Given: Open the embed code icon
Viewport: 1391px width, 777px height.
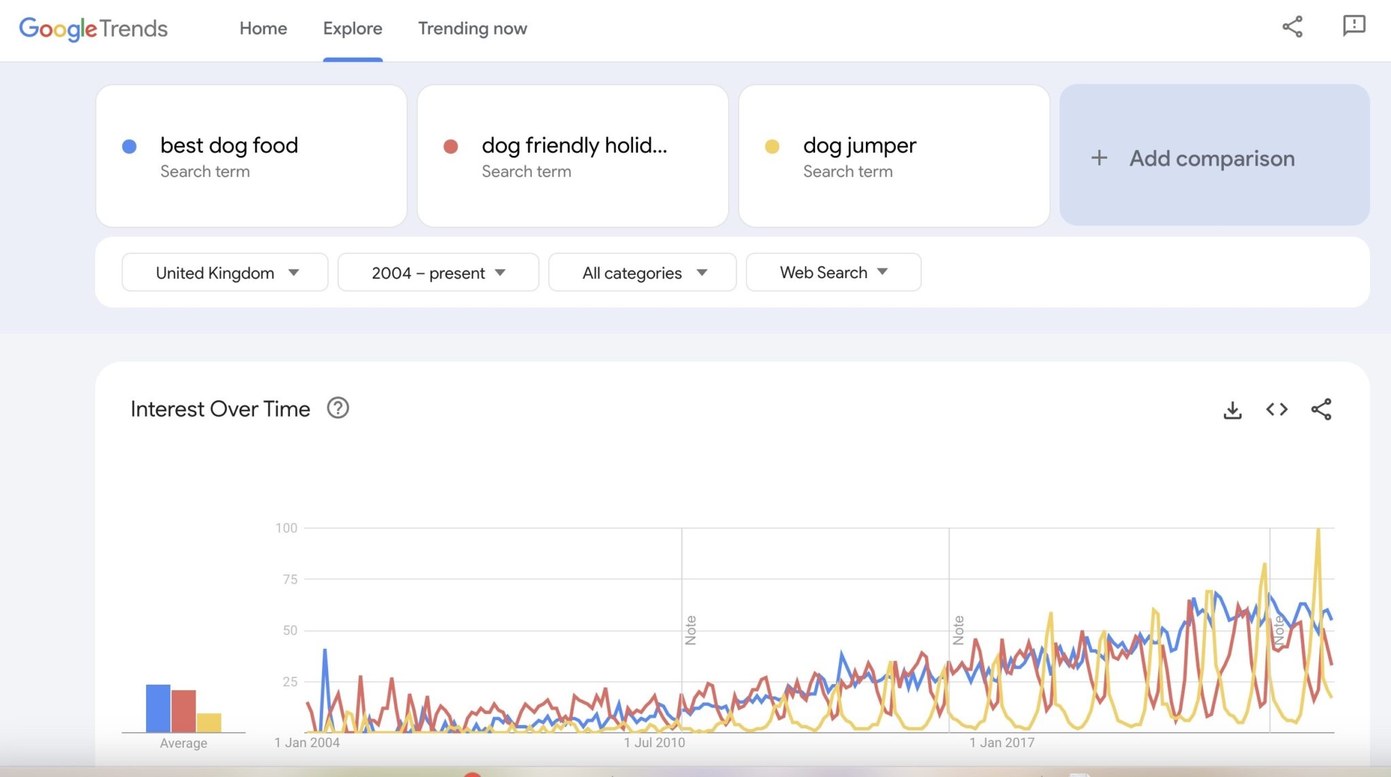Looking at the screenshot, I should [x=1276, y=409].
